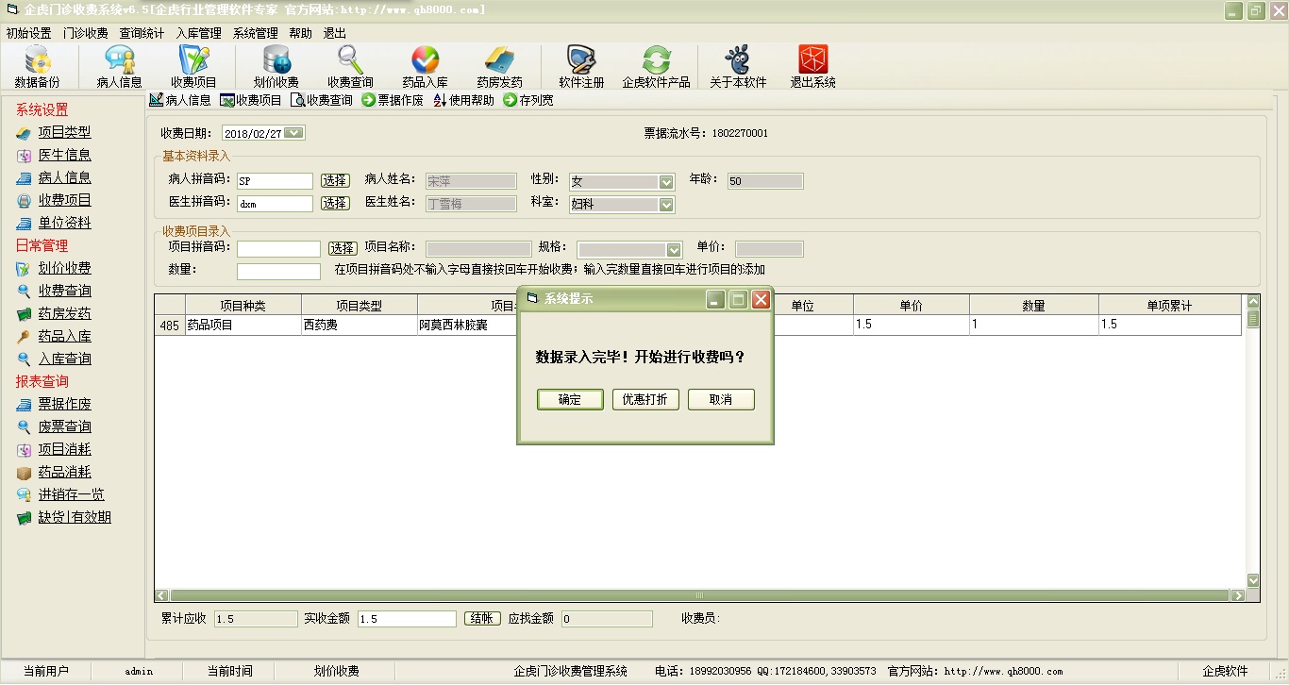The height and width of the screenshot is (685, 1289).
Task: Click 票据作废 in the secondary toolbar
Action: coord(393,100)
